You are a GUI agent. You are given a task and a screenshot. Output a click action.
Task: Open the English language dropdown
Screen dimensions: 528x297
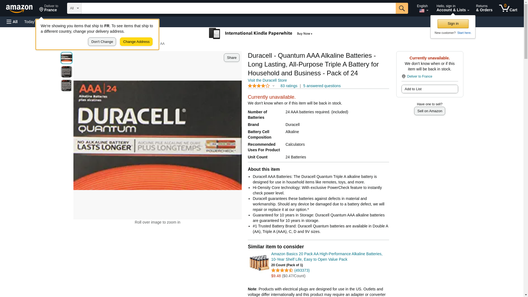coord(423,8)
